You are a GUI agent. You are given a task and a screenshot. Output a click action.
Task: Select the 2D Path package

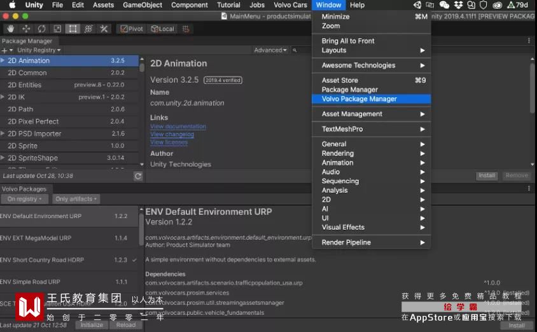[69, 109]
